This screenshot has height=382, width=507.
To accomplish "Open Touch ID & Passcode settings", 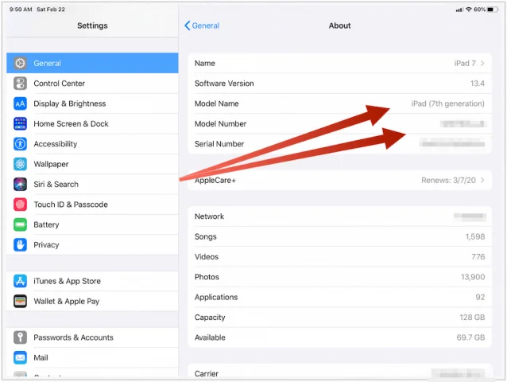I will click(92, 205).
